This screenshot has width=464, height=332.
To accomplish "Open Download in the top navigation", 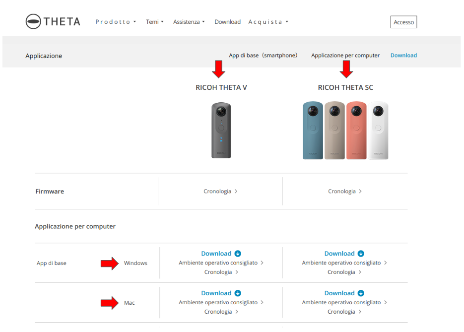I will click(x=228, y=22).
